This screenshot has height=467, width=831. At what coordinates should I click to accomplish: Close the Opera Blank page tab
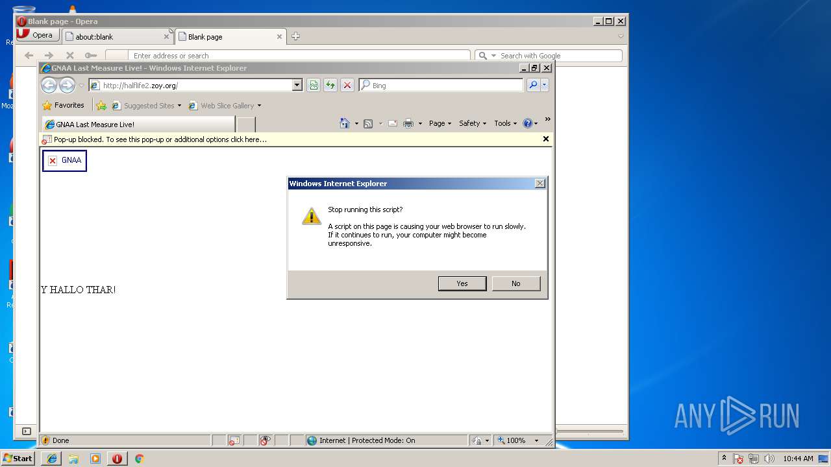tap(280, 37)
